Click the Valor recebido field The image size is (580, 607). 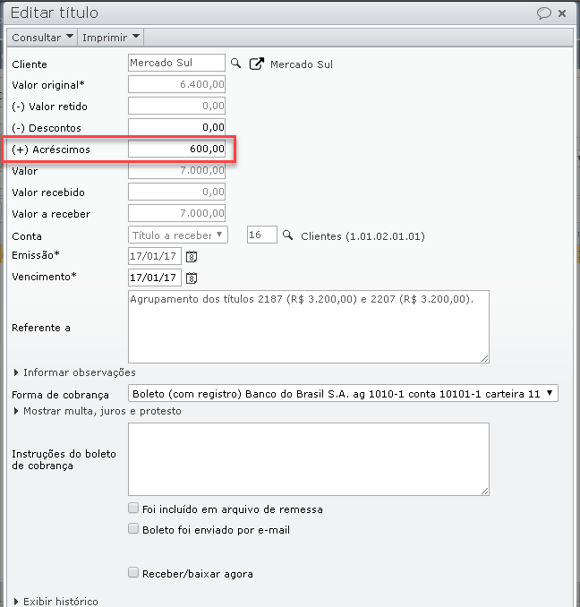pyautogui.click(x=176, y=192)
